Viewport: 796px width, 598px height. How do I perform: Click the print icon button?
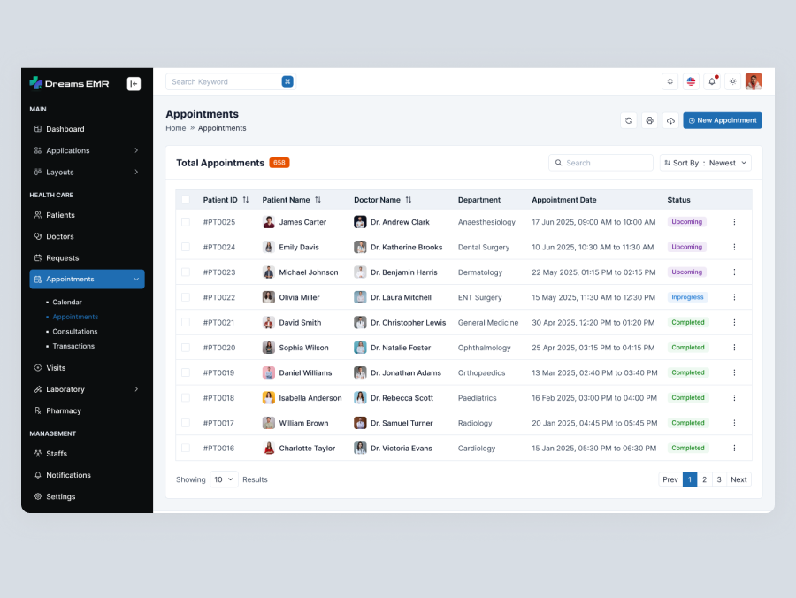coord(650,121)
